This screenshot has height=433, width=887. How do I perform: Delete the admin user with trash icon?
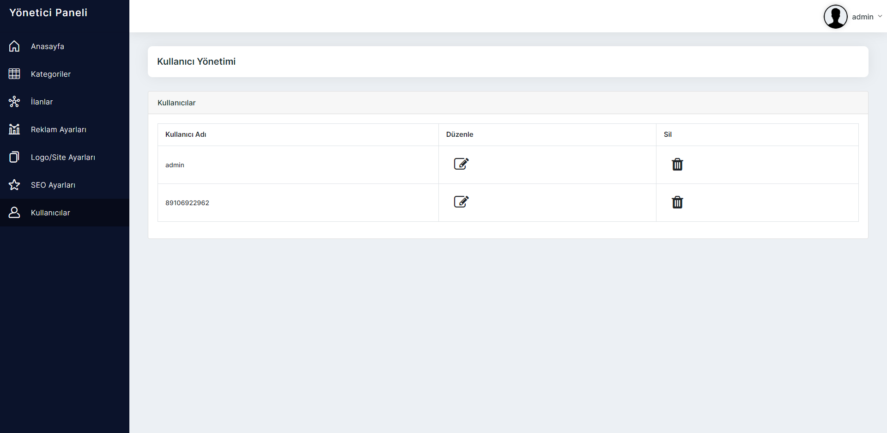(677, 164)
